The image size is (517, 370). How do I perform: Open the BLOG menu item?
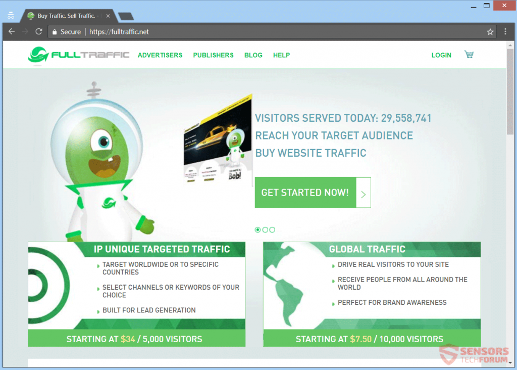click(x=253, y=55)
